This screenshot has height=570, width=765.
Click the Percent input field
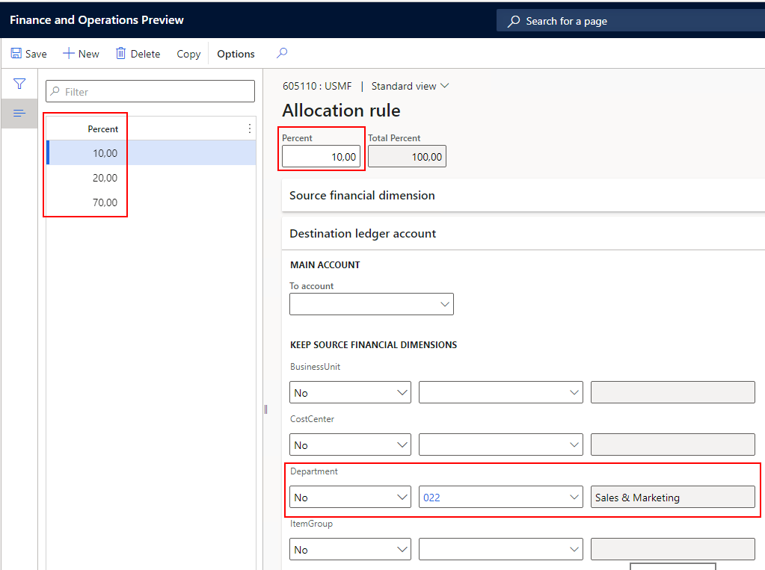tap(322, 157)
